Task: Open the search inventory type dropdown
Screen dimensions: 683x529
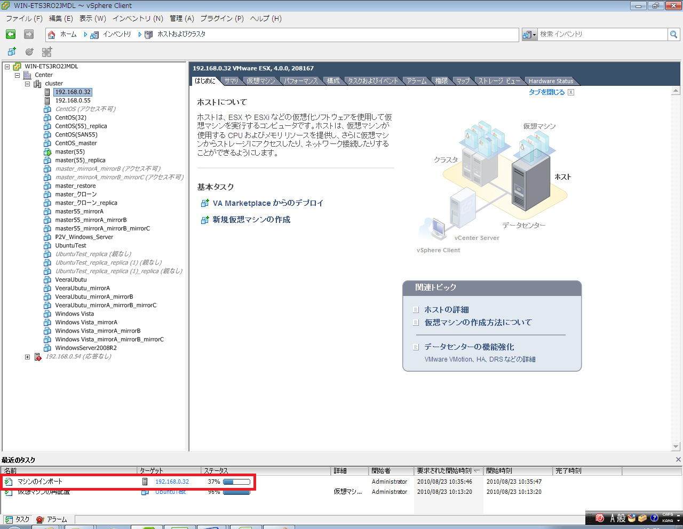Action: pyautogui.click(x=529, y=35)
